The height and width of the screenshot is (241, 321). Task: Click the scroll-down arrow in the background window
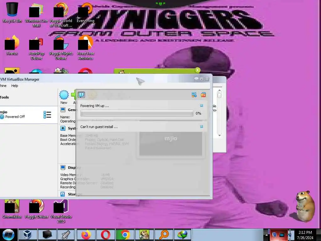219,136
